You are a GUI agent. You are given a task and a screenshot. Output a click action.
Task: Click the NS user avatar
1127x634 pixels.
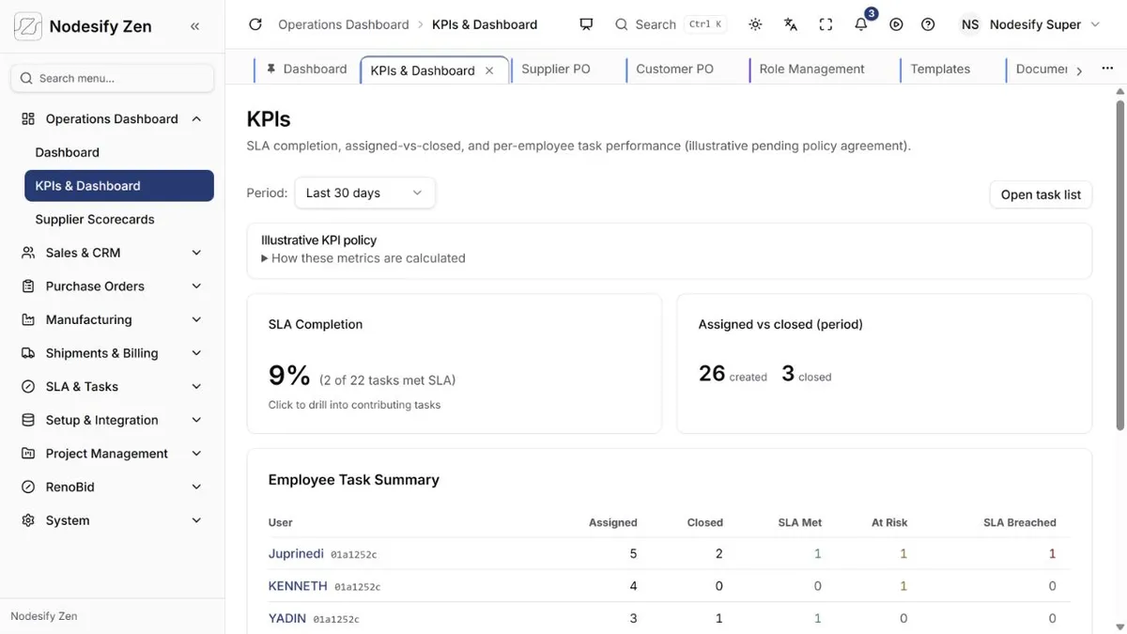[970, 24]
